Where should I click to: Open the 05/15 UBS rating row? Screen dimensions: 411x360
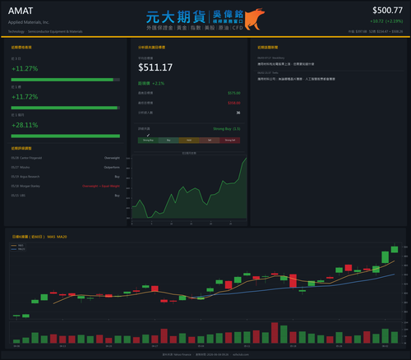coord(66,196)
